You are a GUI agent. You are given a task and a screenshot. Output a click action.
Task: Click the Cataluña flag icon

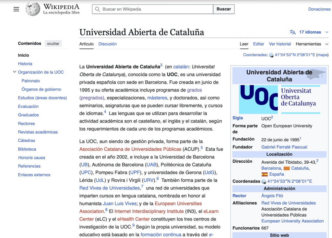pos(287,168)
